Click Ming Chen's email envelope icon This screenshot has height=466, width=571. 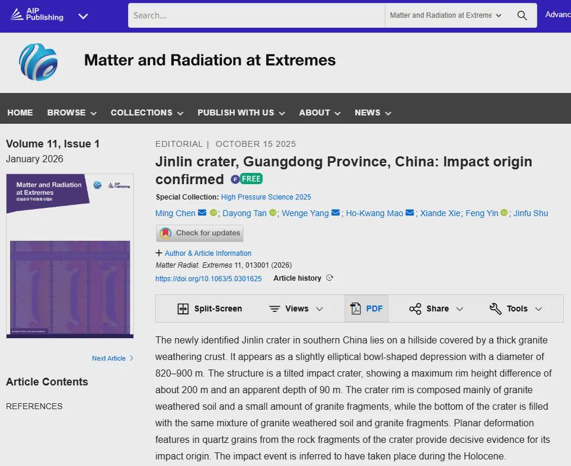tap(202, 213)
